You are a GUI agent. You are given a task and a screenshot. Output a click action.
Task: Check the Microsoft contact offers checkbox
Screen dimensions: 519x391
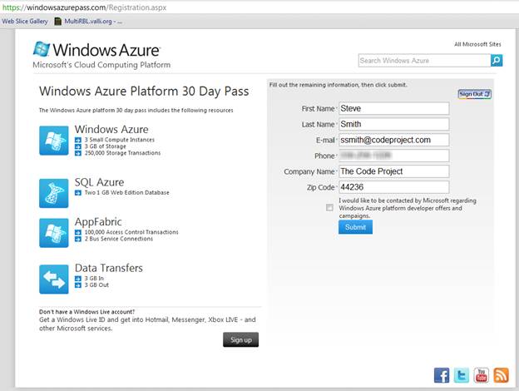(x=329, y=208)
